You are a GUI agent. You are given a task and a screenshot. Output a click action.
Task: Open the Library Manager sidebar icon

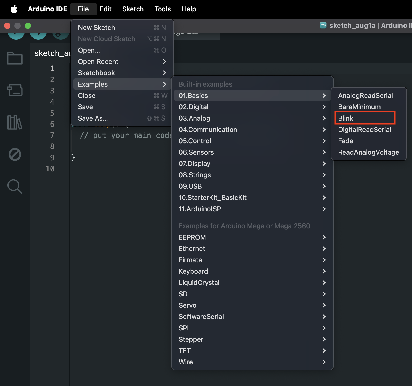[15, 122]
